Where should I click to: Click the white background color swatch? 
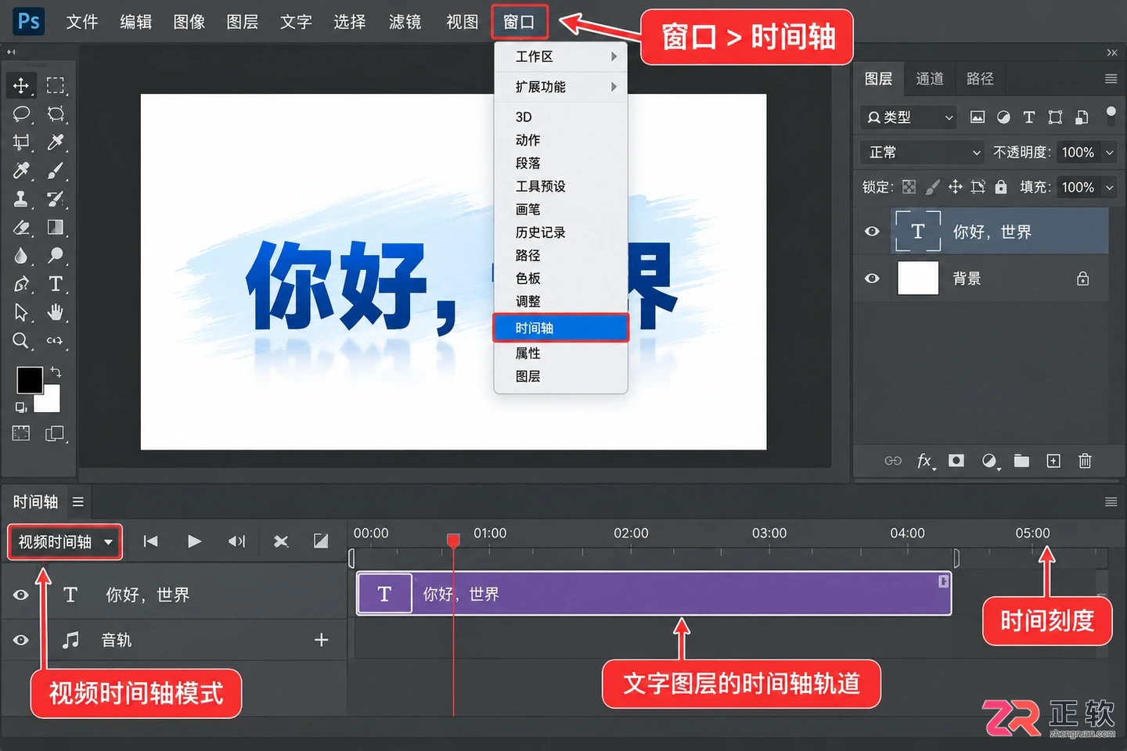[x=51, y=402]
